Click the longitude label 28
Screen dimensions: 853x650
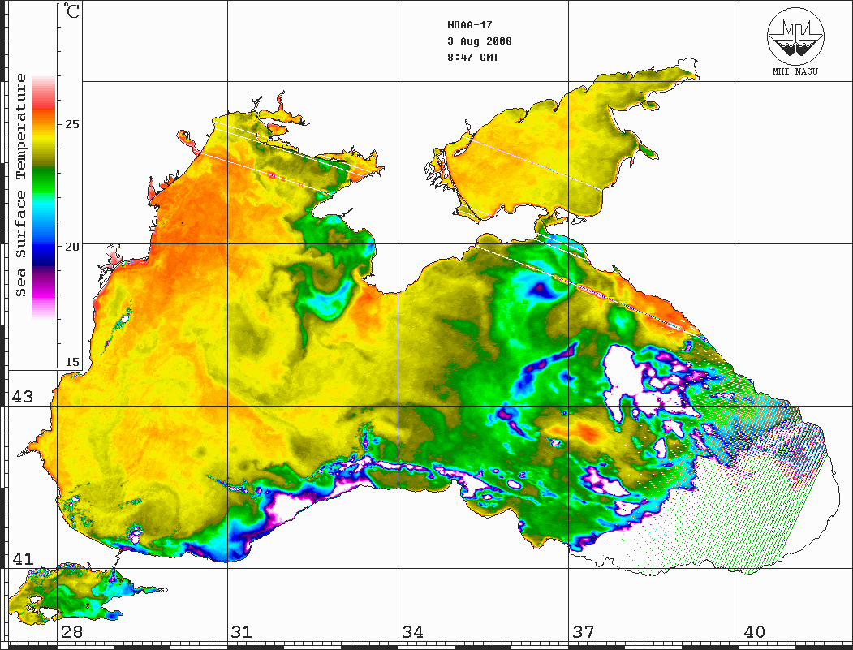(x=71, y=631)
